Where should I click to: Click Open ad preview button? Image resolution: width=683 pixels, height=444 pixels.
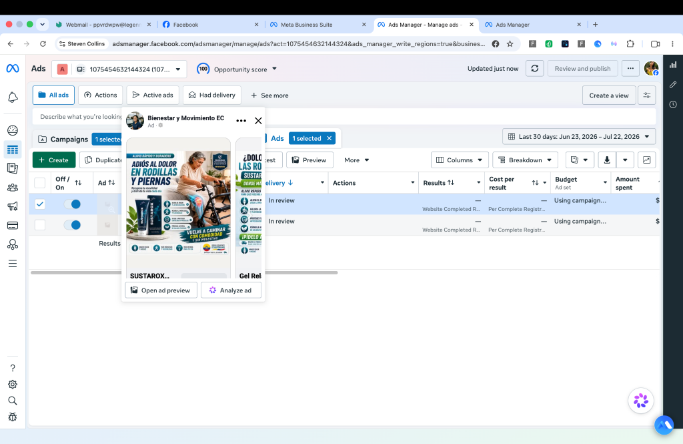pyautogui.click(x=161, y=290)
